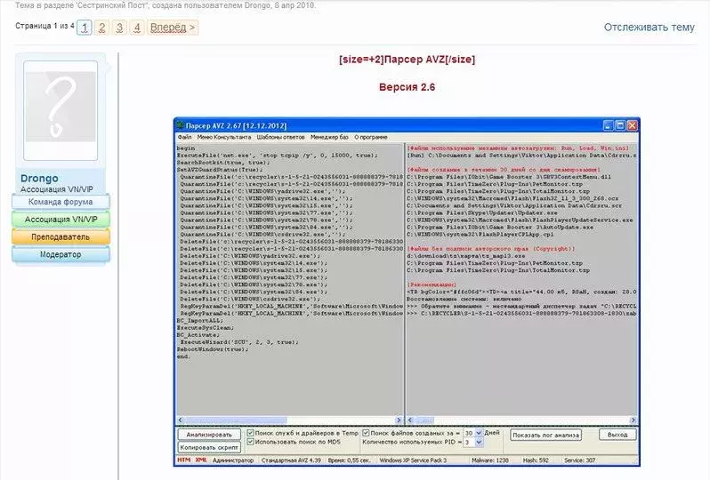The height and width of the screenshot is (480, 710).
Task: Click 'Windows XP Service Pack 3' status entry
Action: click(413, 460)
